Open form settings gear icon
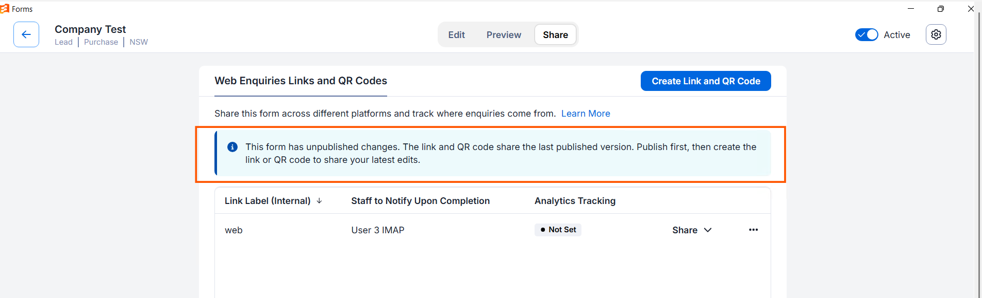Image resolution: width=982 pixels, height=298 pixels. coord(936,34)
